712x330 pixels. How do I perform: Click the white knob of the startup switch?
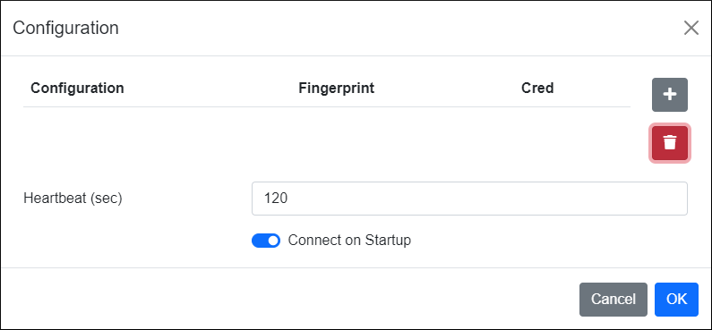[x=272, y=241]
